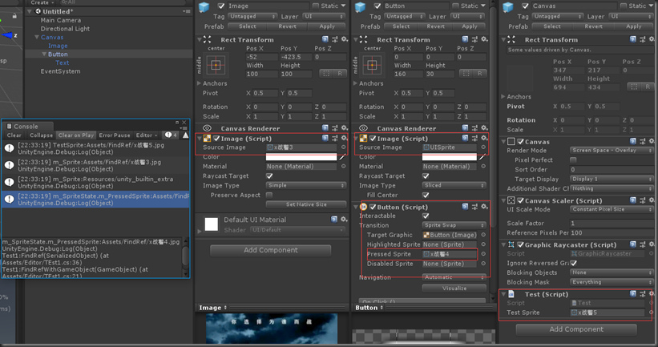Pick object for Pressed Sprite field
Image resolution: width=658 pixels, height=347 pixels.
[x=483, y=254]
